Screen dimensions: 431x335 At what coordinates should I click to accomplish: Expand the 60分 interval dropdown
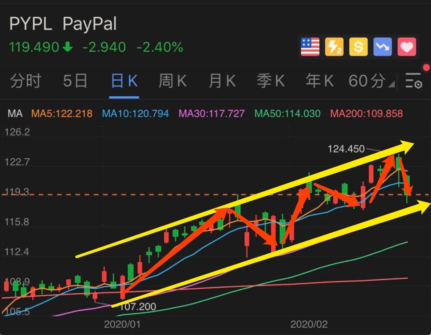(372, 81)
